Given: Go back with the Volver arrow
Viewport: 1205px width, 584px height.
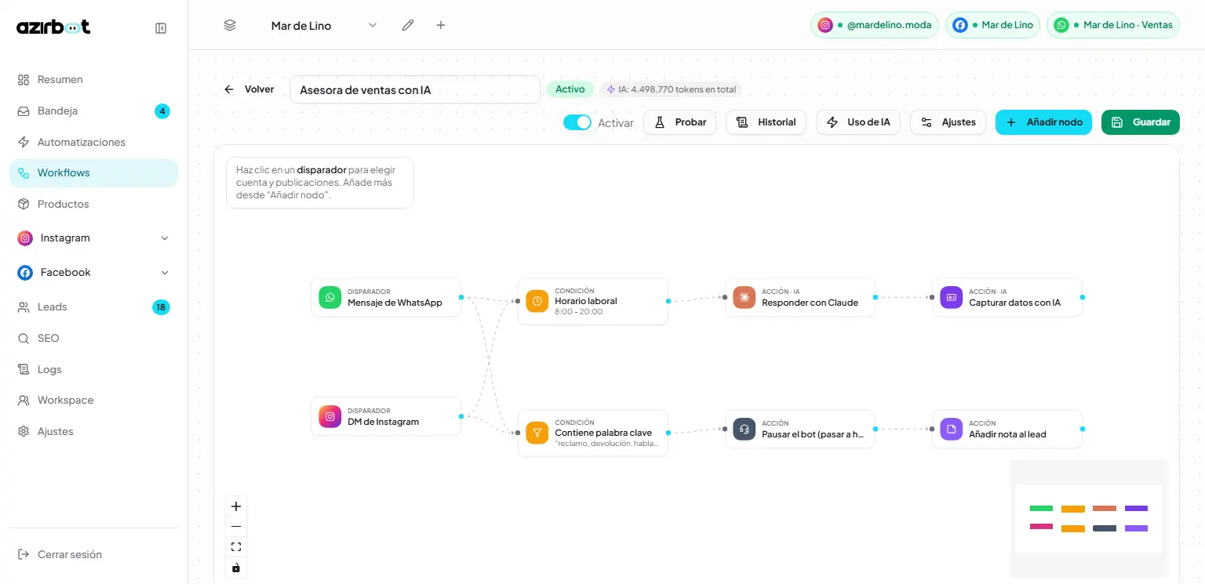Looking at the screenshot, I should 229,89.
